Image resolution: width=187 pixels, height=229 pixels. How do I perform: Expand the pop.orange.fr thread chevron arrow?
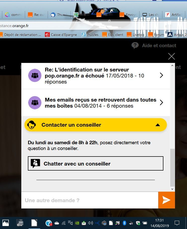[x=161, y=75]
